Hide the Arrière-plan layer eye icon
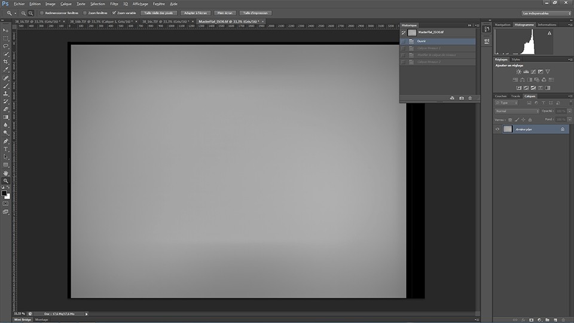 point(497,129)
